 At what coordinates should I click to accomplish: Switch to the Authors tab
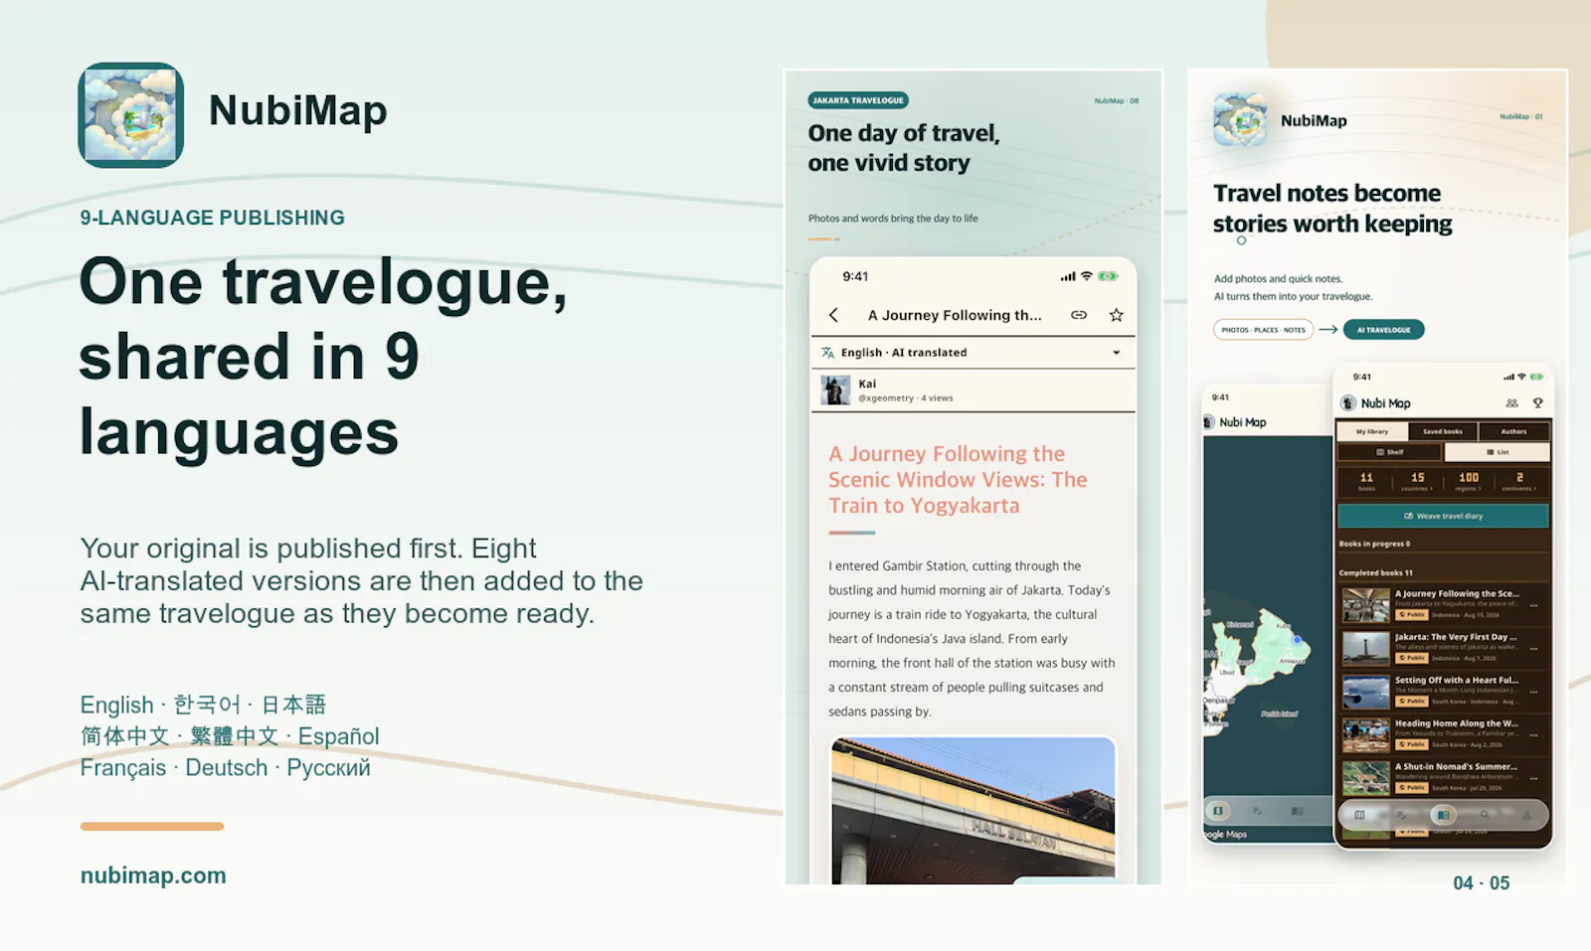(1513, 431)
